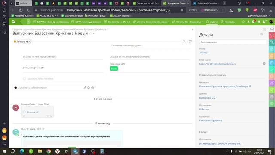Image resolution: width=275 pixels, height=155 pixels.
Task: Click the "Название нового продукта" field
Action: point(150,46)
